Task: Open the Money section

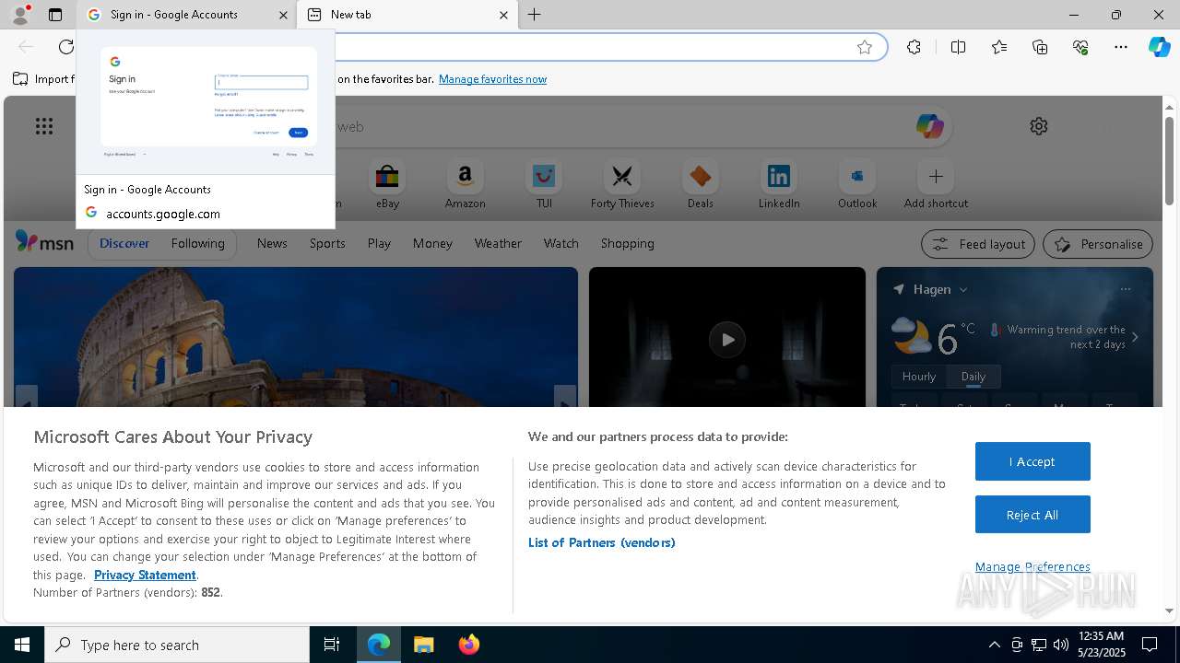Action: click(x=432, y=243)
